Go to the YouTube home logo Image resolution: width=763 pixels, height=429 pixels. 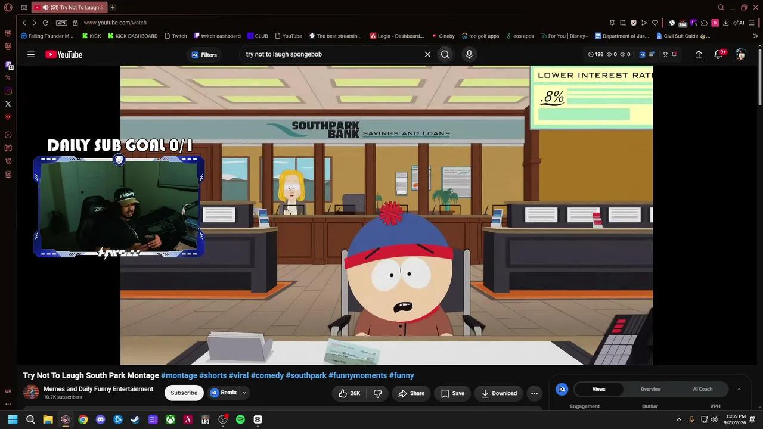pyautogui.click(x=64, y=55)
